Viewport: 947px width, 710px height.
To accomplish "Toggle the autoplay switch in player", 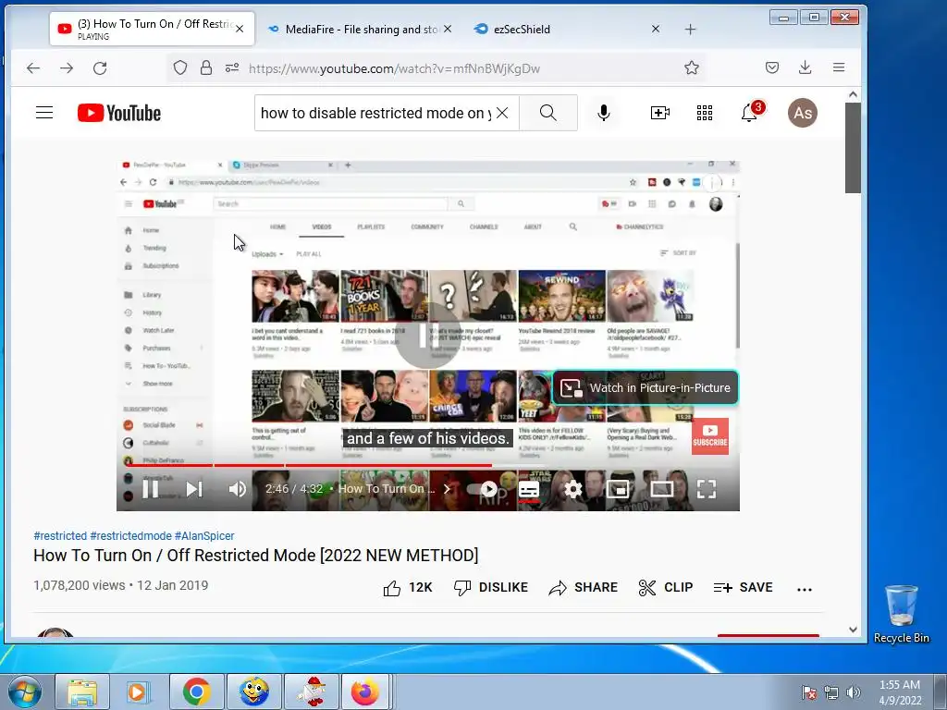I will coord(483,488).
